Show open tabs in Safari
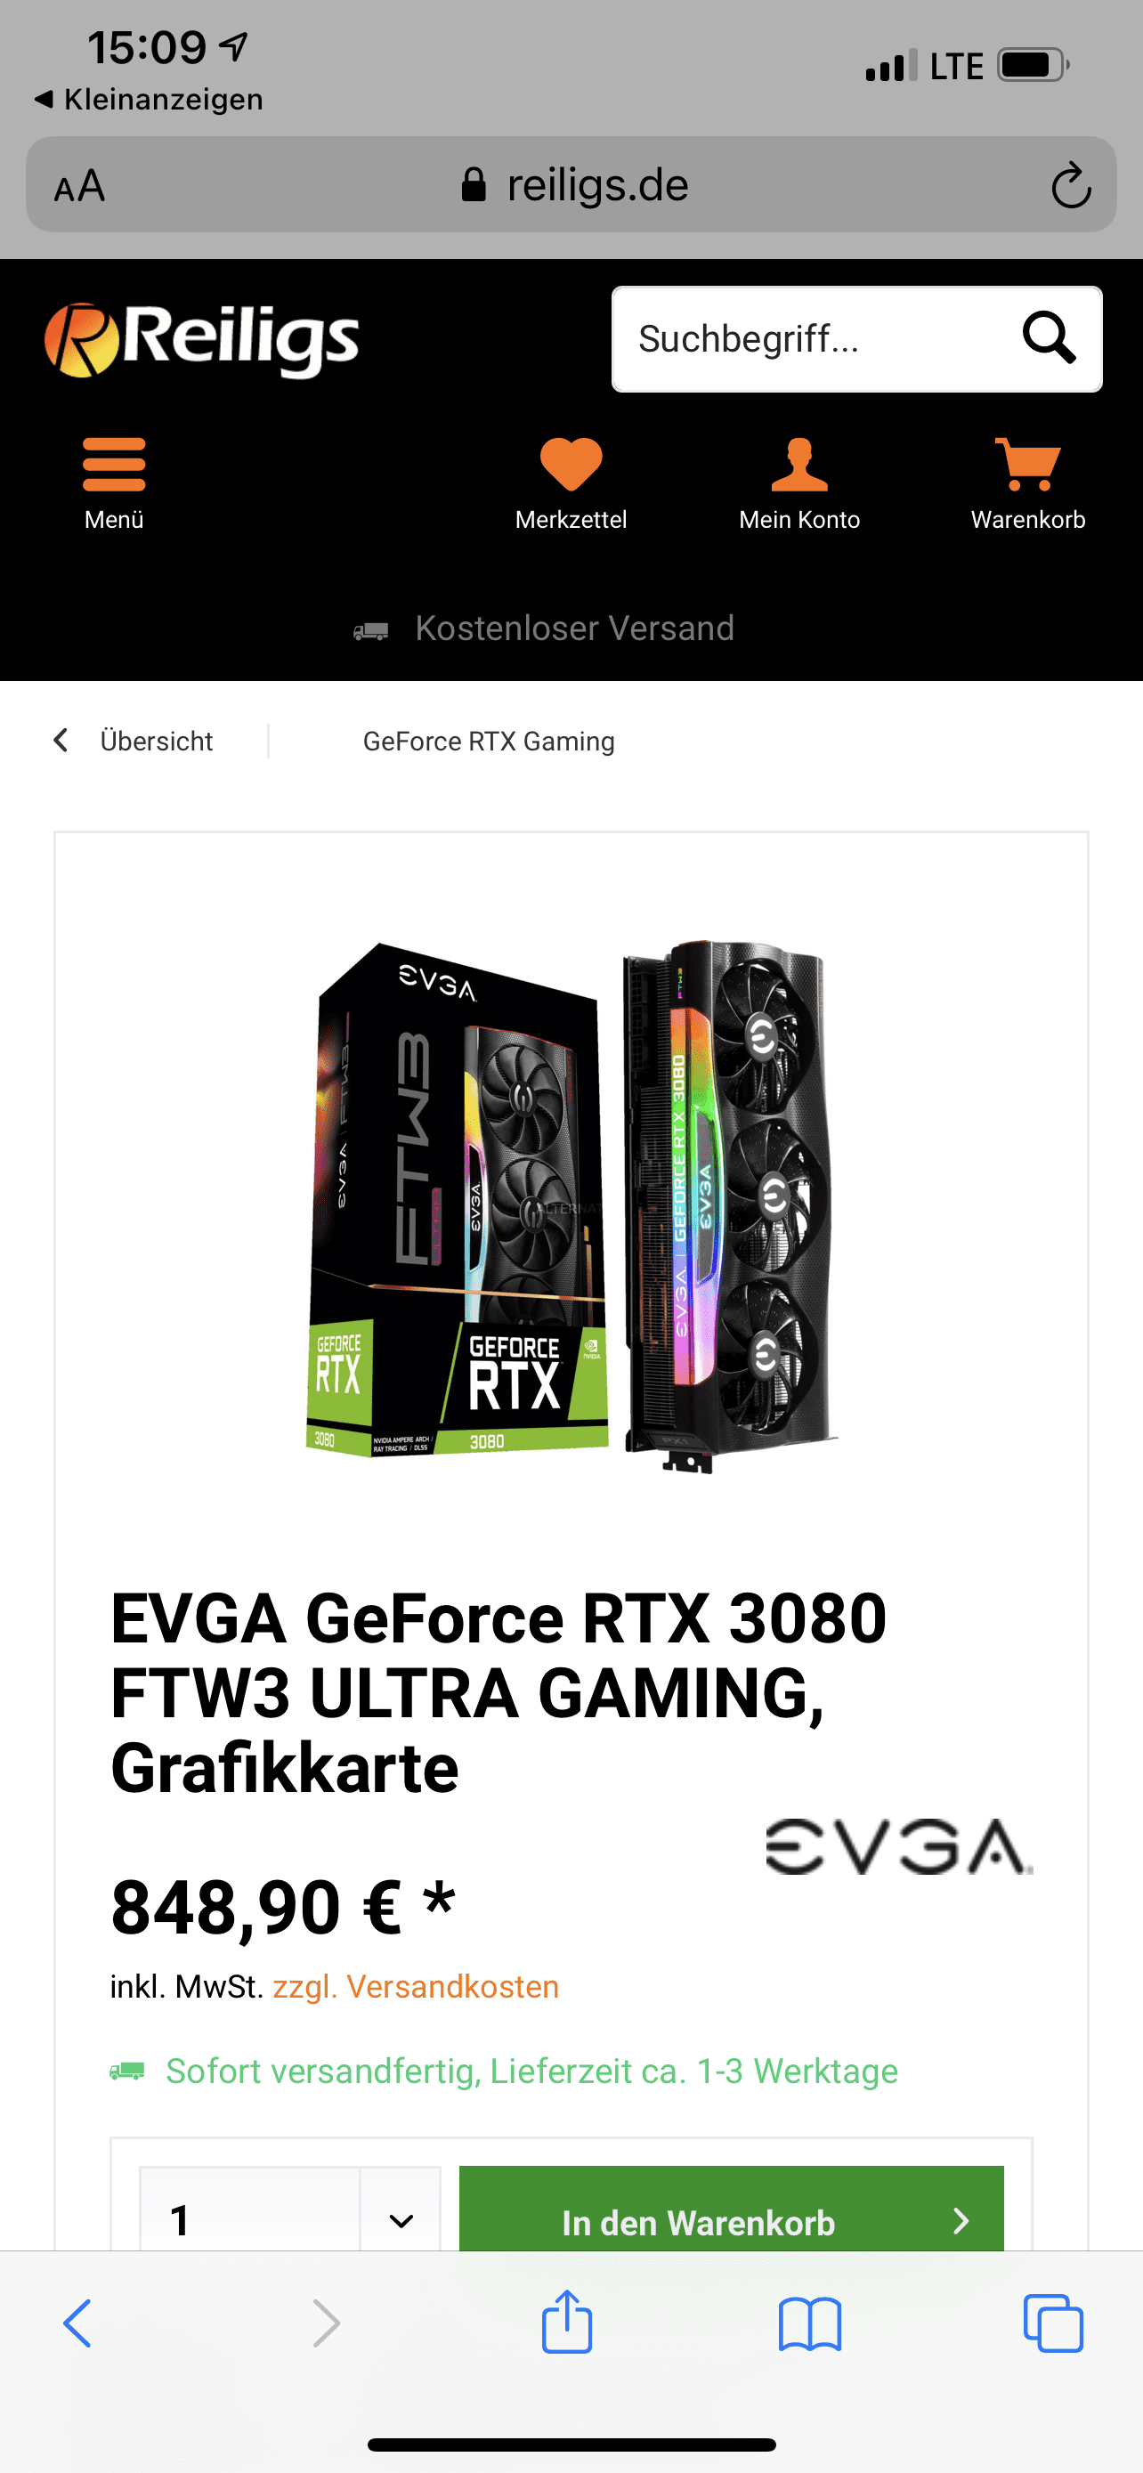This screenshot has height=2473, width=1143. [x=1053, y=2324]
